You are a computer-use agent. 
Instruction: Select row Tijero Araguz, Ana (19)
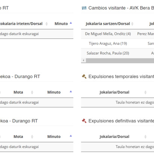pos(118,44)
